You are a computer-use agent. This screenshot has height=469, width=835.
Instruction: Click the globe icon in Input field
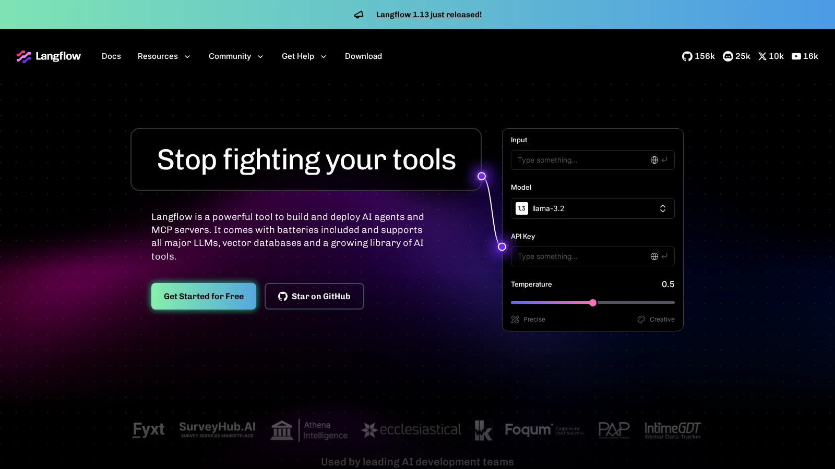coord(654,160)
